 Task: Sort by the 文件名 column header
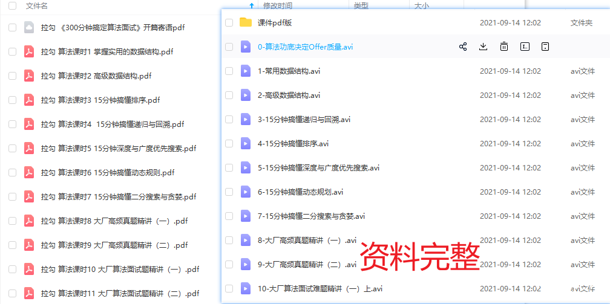click(x=37, y=5)
